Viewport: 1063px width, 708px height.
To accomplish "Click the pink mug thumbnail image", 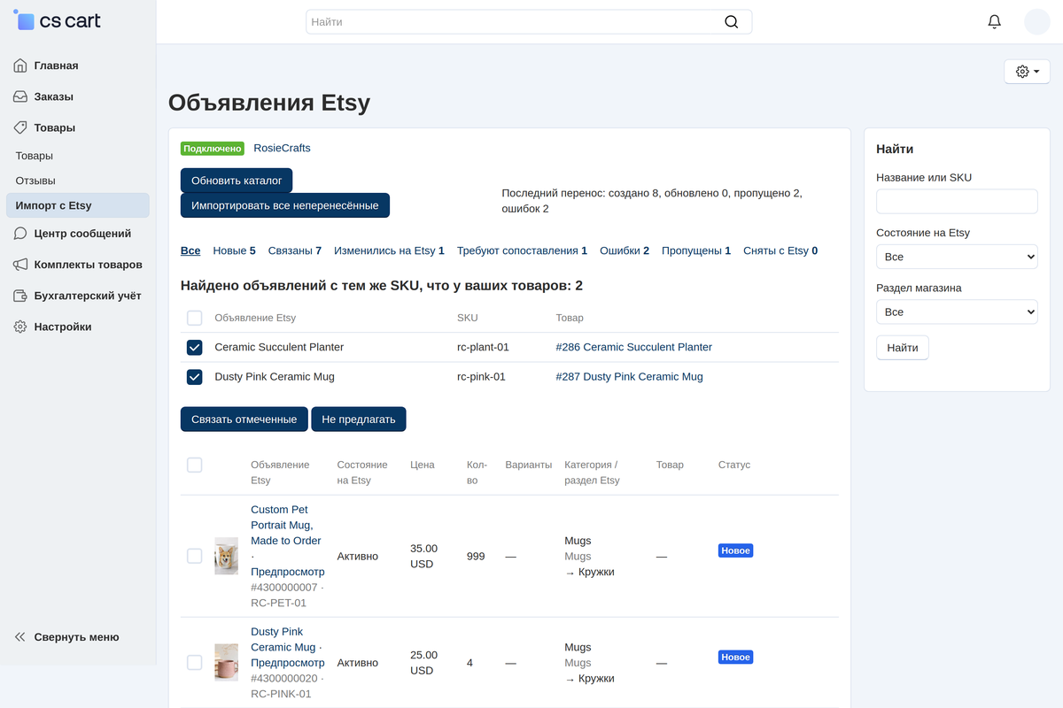I will click(226, 662).
